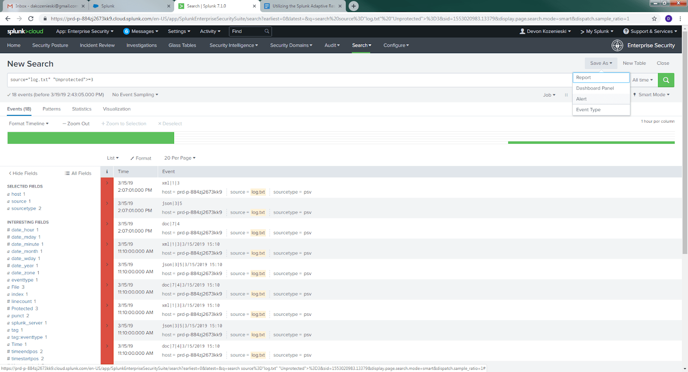The width and height of the screenshot is (688, 372).
Task: Click Zoom Out on the timeline
Action: [x=76, y=124]
